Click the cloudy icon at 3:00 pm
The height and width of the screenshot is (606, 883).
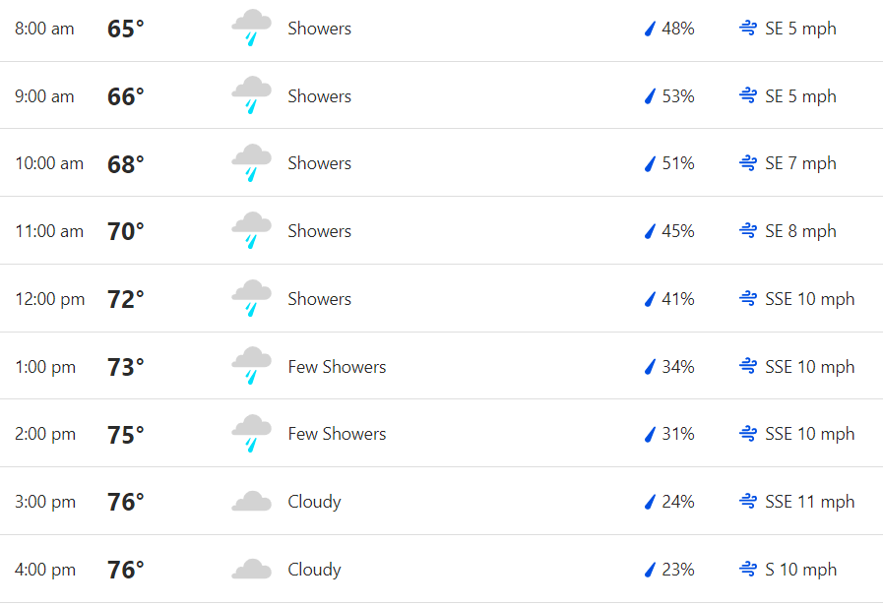click(x=251, y=502)
